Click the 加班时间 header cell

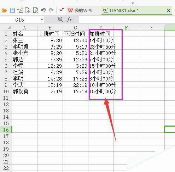point(101,34)
